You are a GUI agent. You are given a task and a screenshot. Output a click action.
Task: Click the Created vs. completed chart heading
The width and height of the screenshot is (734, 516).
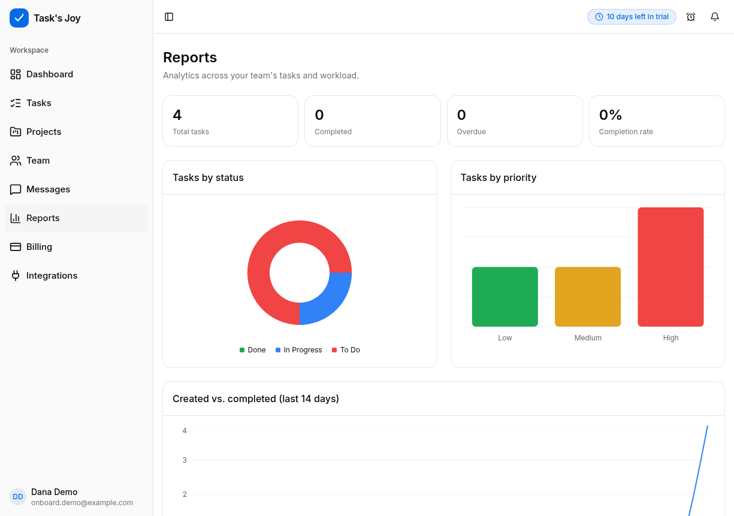(x=256, y=399)
